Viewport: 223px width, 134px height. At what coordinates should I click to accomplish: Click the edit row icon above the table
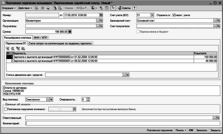13,49
